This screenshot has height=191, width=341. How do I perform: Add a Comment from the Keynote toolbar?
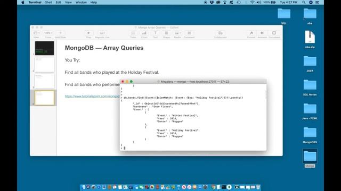coord(189,33)
